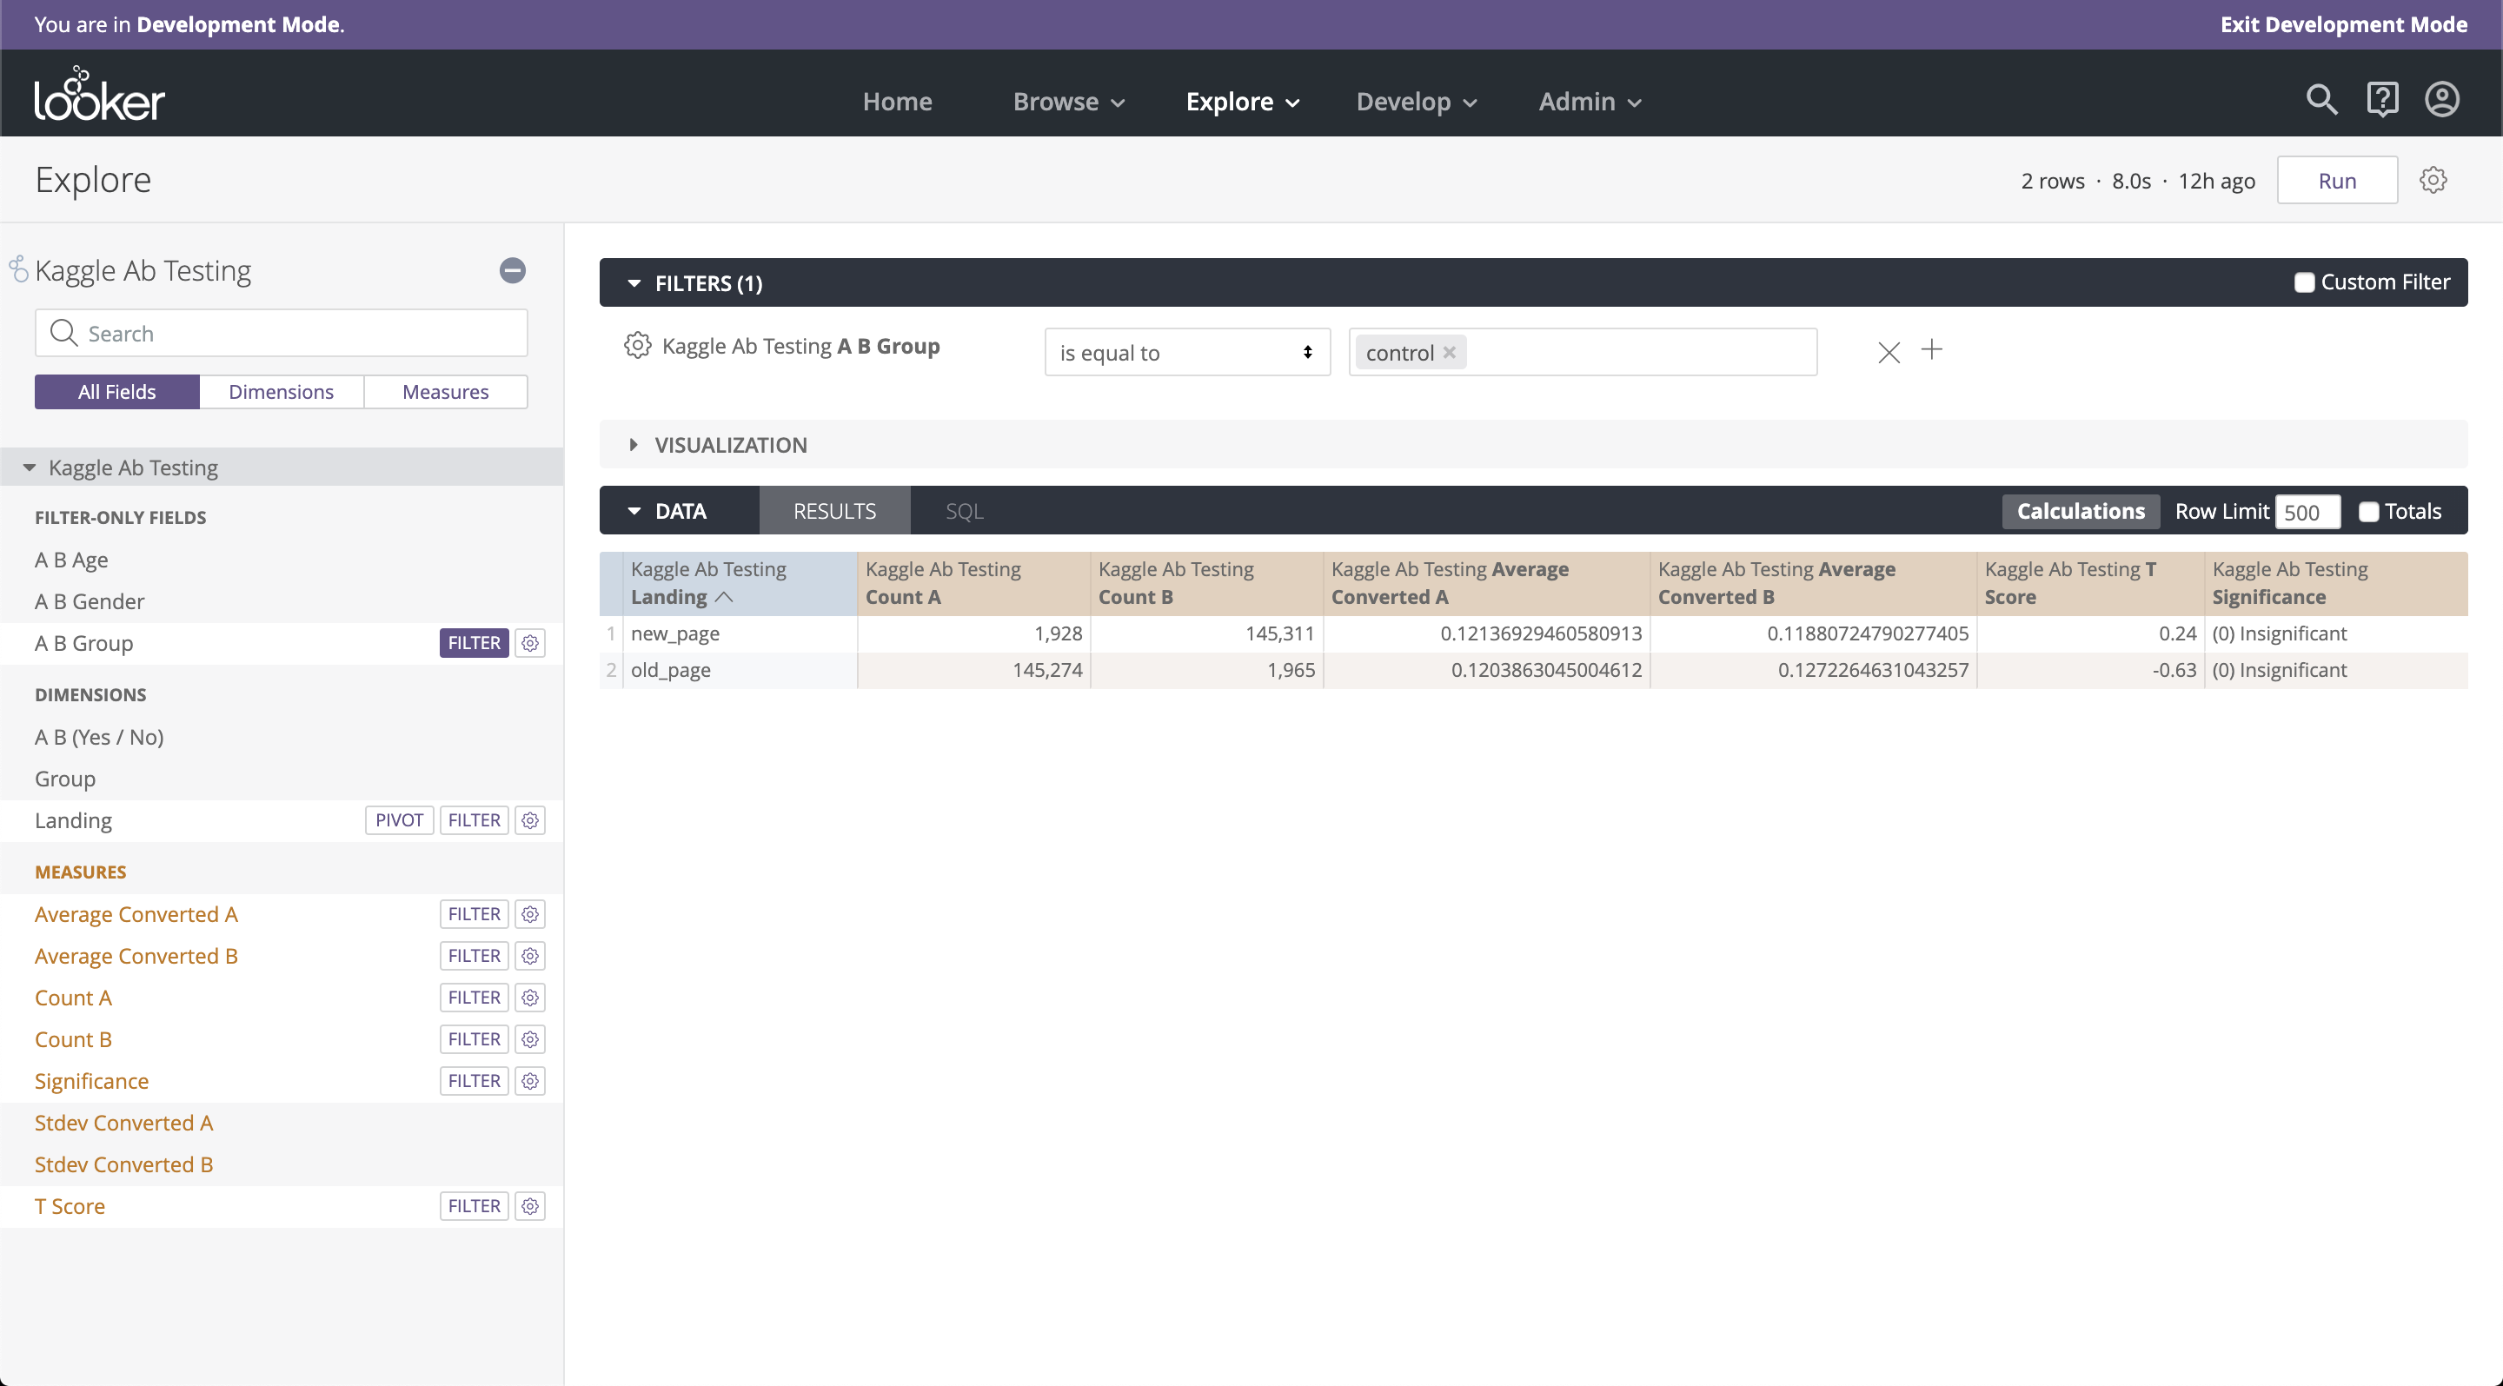Collapse the DATA section
Screen dimensions: 2503x1386
pos(634,511)
